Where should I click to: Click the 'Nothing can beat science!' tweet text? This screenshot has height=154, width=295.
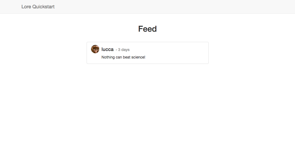123,57
